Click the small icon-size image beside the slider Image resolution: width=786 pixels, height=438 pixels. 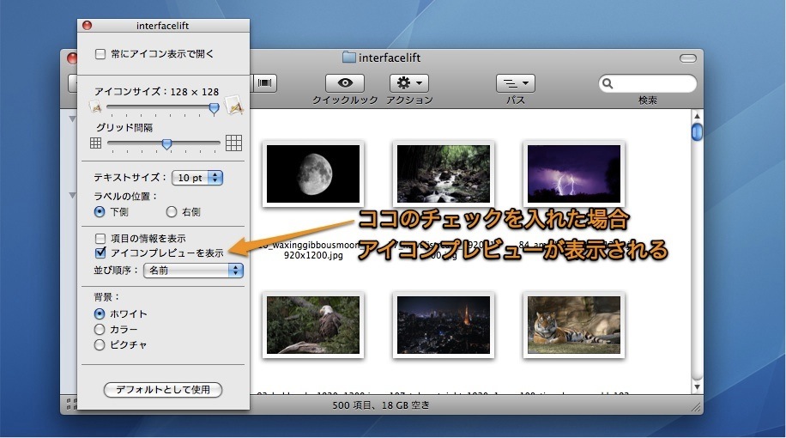(x=95, y=106)
